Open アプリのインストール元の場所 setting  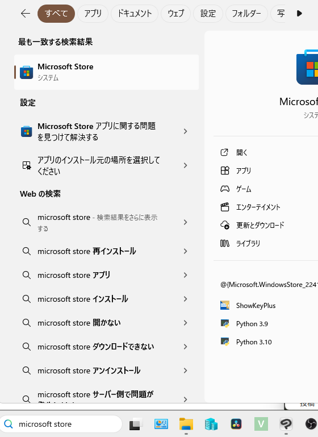coord(106,165)
